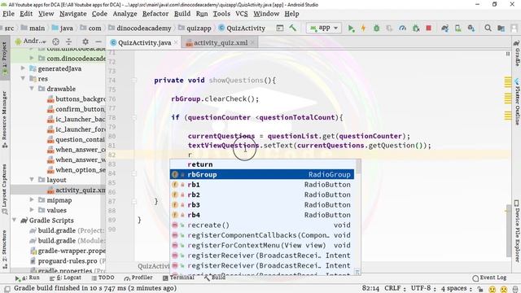Click the 82:14 cursor position indicator
Image resolution: width=521 pixels, height=293 pixels.
370,288
